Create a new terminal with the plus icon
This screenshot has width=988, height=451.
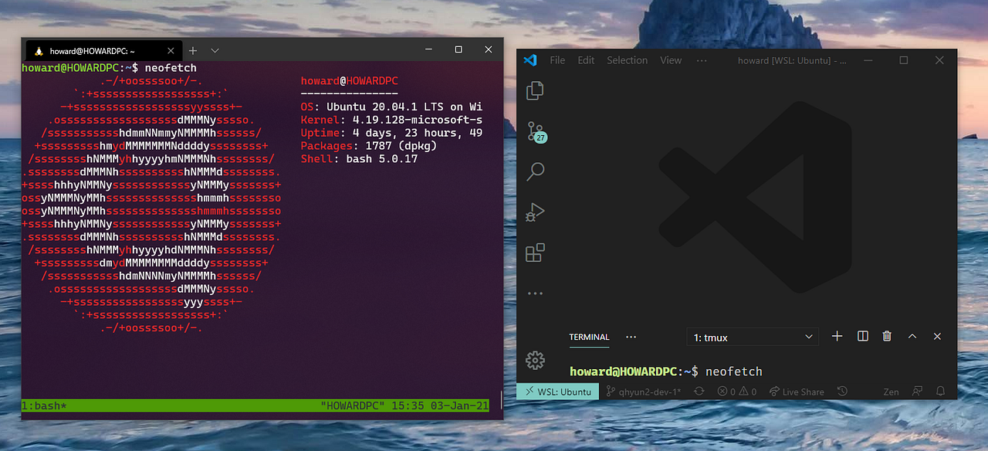[837, 336]
